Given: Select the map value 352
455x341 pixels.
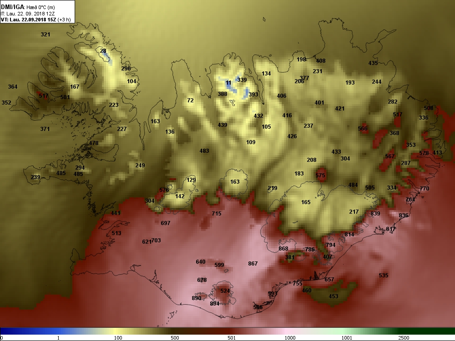Looking at the screenshot, I should tap(6, 103).
